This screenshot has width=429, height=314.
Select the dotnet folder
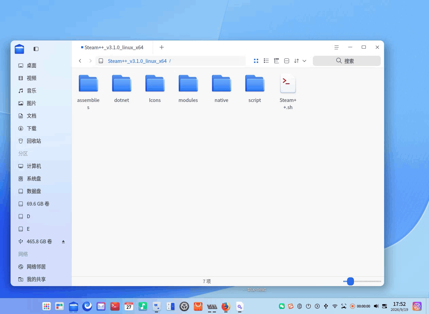pos(122,88)
